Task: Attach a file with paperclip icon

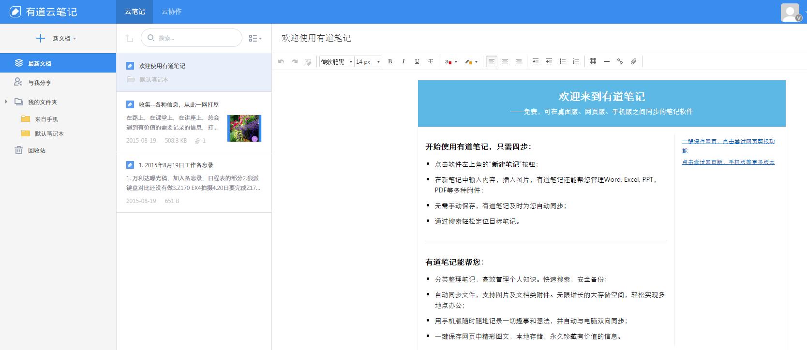Action: [x=634, y=61]
